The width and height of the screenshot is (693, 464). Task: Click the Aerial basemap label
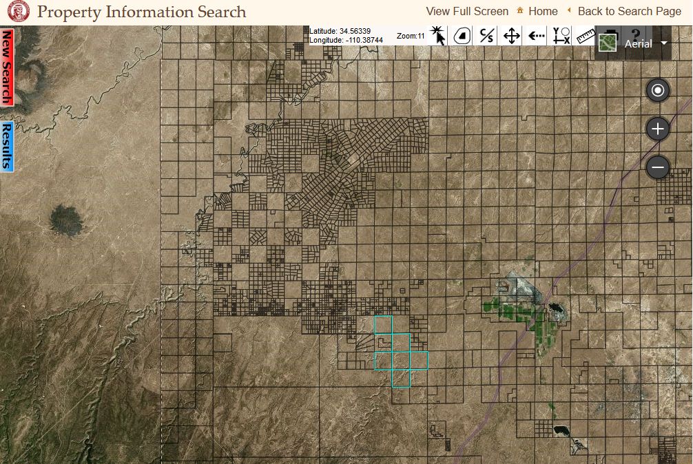point(638,43)
